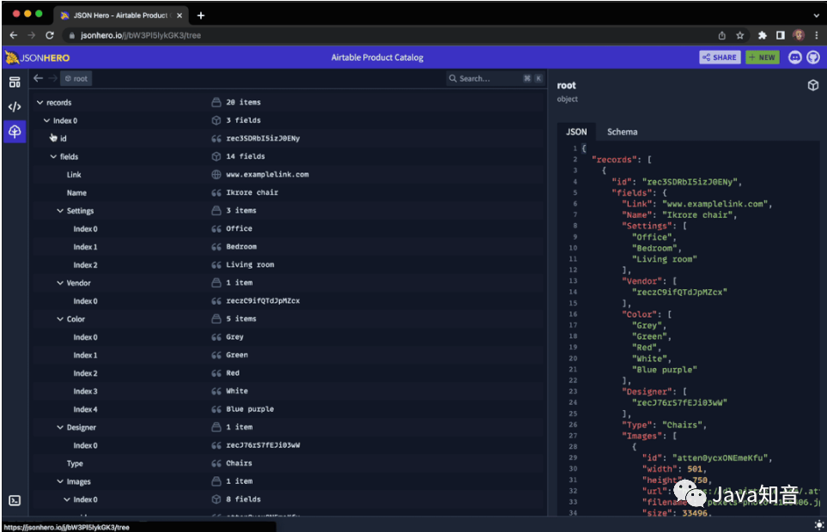Click the NEW button
The height and width of the screenshot is (532, 827).
pos(762,57)
